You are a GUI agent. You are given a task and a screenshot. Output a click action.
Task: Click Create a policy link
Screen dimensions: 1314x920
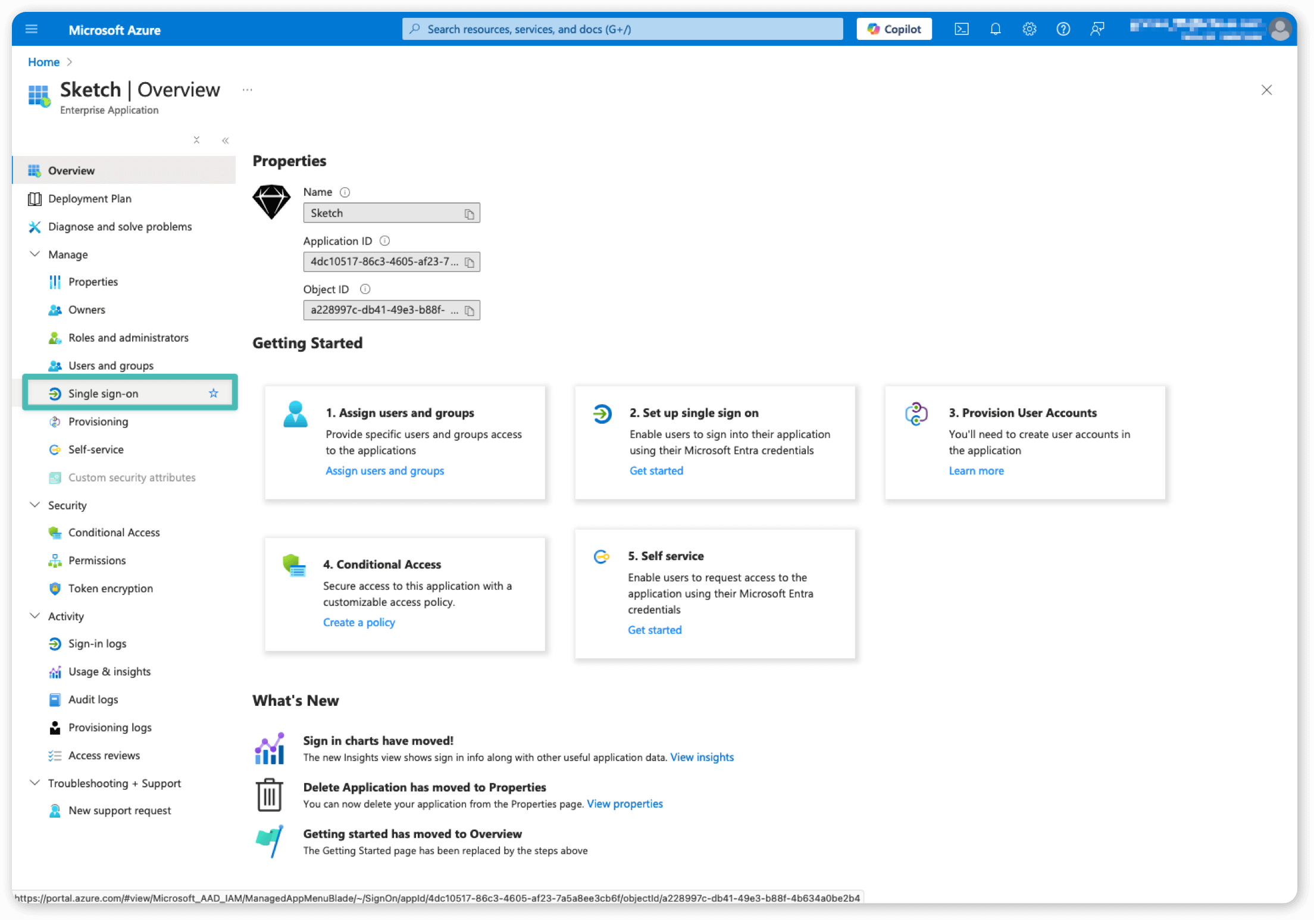point(359,622)
